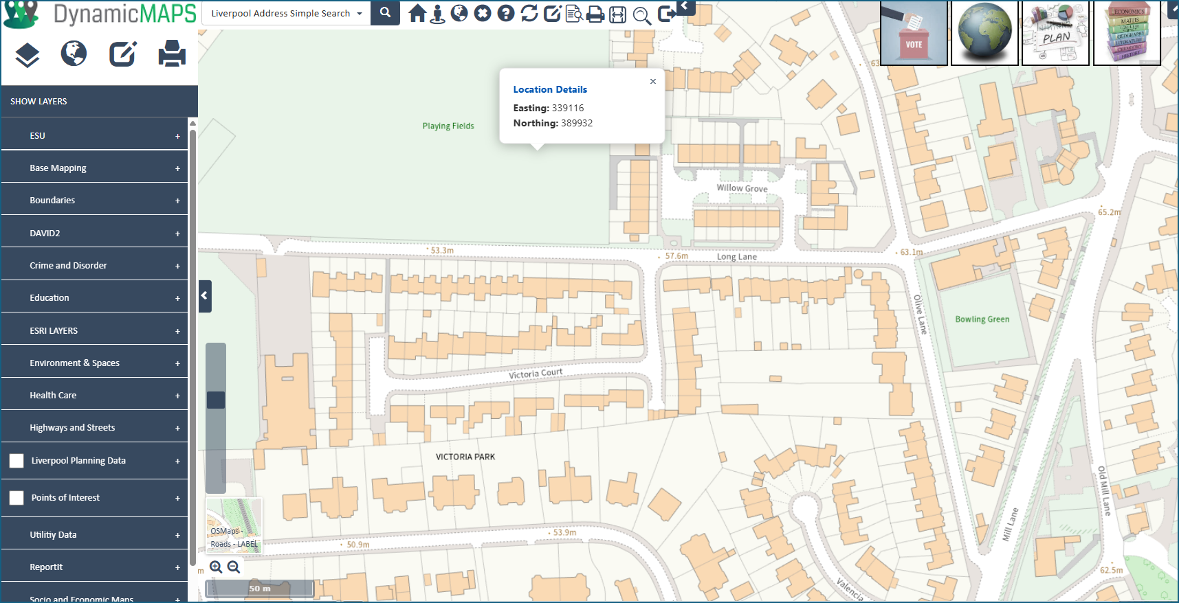Select the measure width tool icon

[618, 14]
